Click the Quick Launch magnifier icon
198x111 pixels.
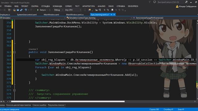tap(186, 2)
